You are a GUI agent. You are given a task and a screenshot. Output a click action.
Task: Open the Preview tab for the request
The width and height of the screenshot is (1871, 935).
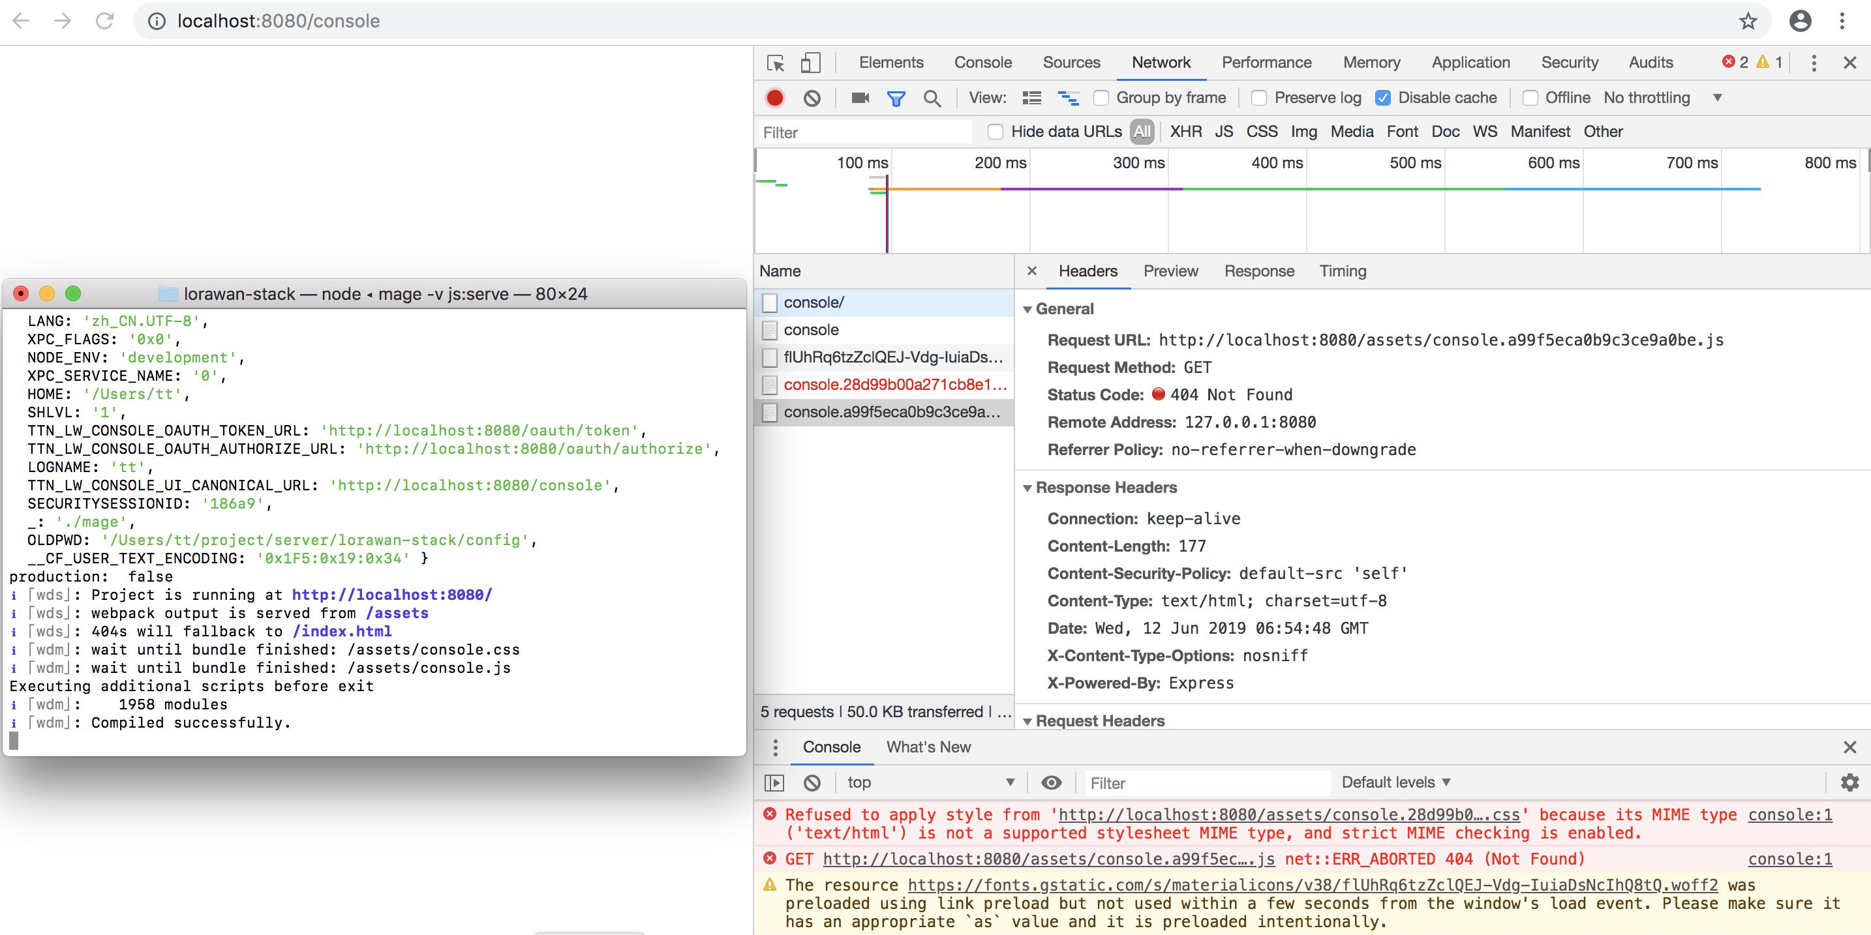[1170, 271]
